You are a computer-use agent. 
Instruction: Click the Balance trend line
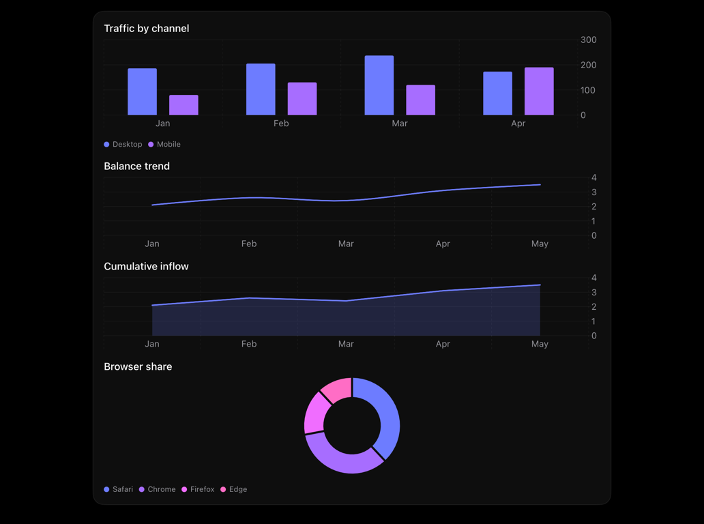(x=346, y=201)
